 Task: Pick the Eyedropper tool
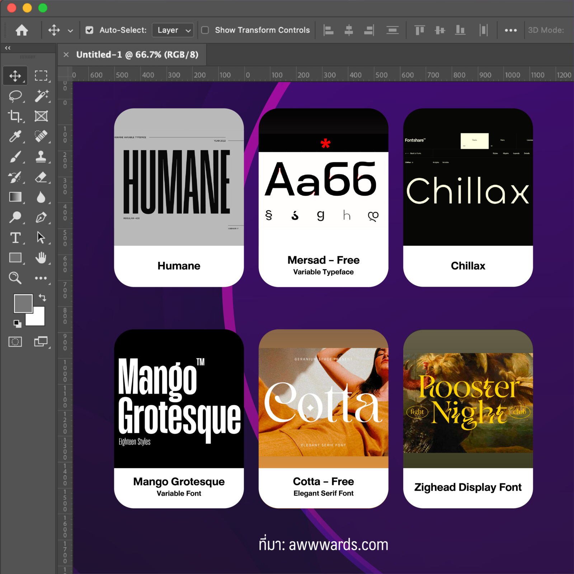(x=15, y=136)
